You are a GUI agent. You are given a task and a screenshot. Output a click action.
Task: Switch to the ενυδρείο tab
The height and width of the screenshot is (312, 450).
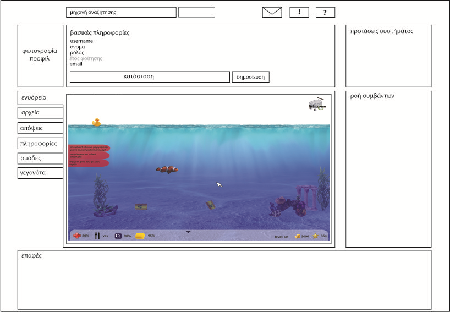[x=40, y=97]
